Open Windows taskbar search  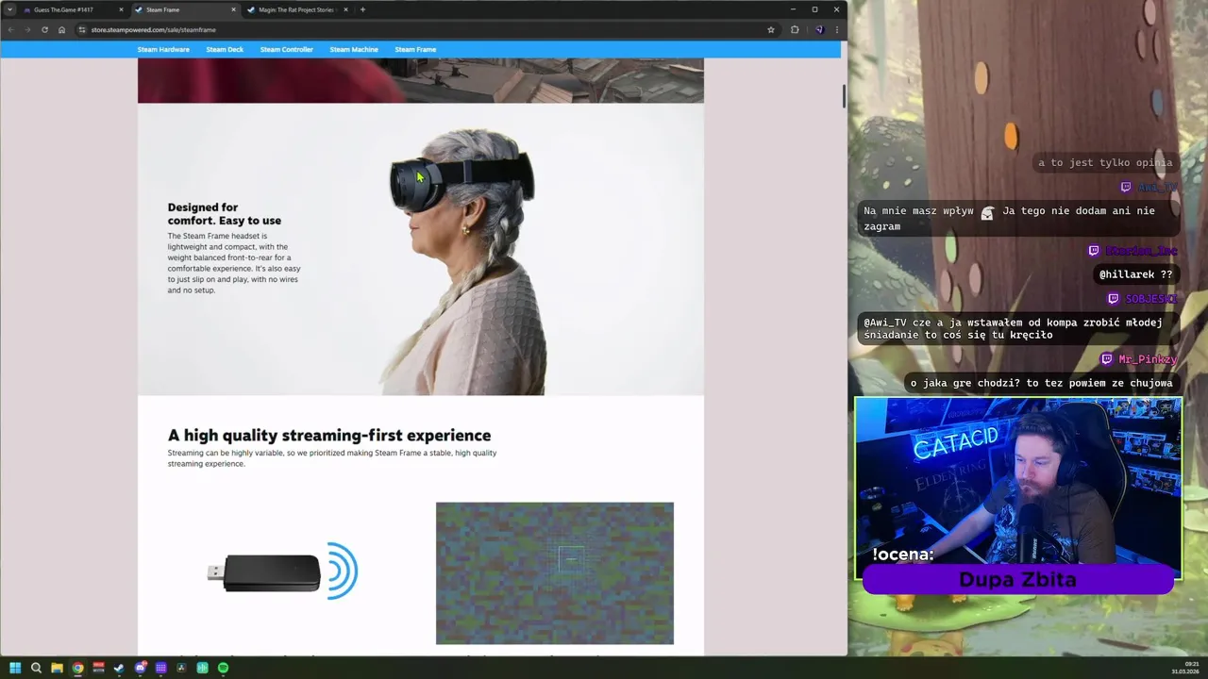coord(36,668)
